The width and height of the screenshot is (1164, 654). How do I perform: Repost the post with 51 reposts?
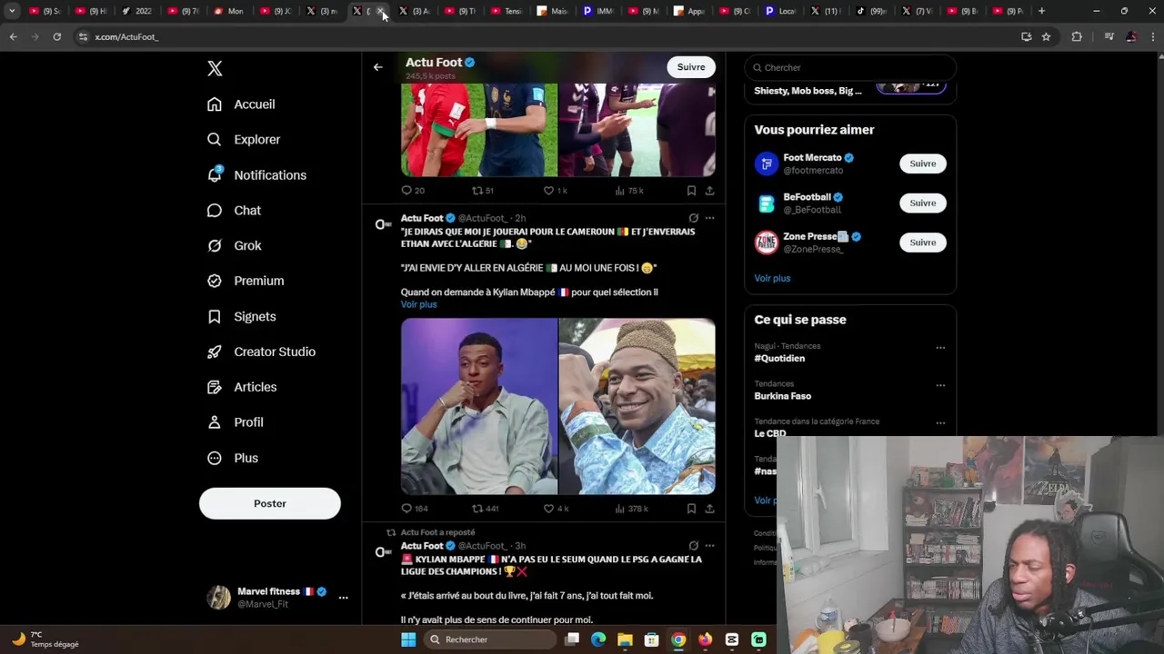pos(483,191)
